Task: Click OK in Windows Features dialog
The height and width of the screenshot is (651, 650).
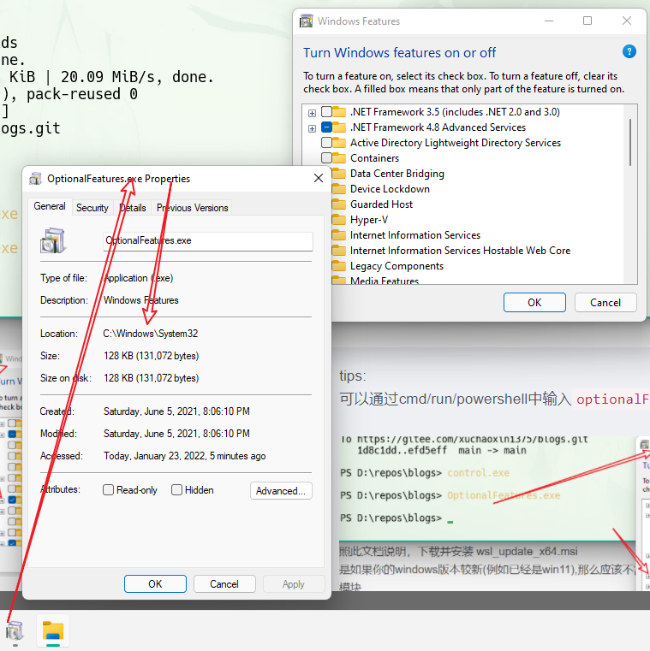Action: (534, 302)
